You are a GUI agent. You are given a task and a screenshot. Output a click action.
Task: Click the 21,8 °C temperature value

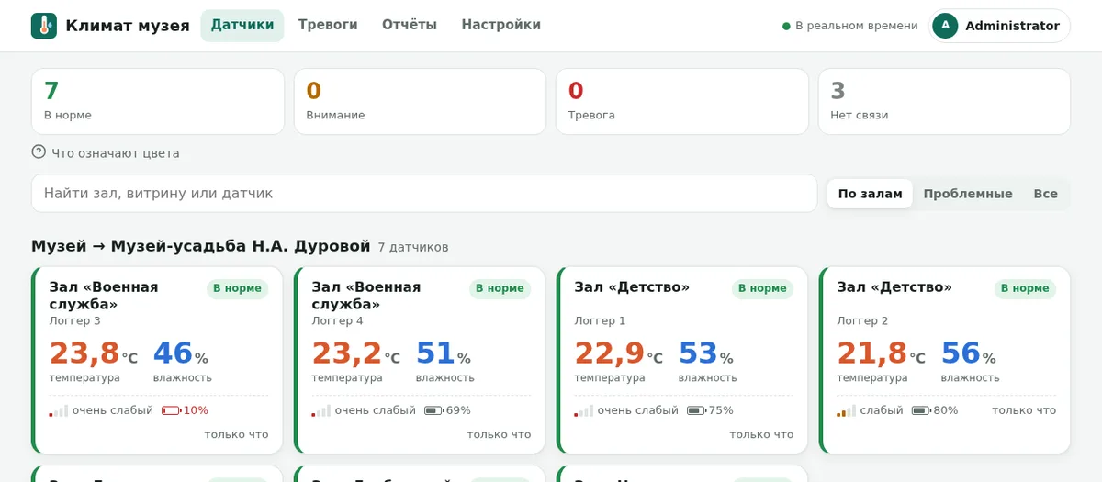(x=881, y=353)
